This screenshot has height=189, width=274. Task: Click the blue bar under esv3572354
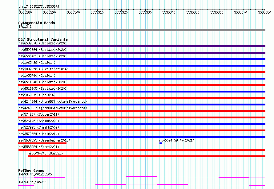click(x=142, y=137)
